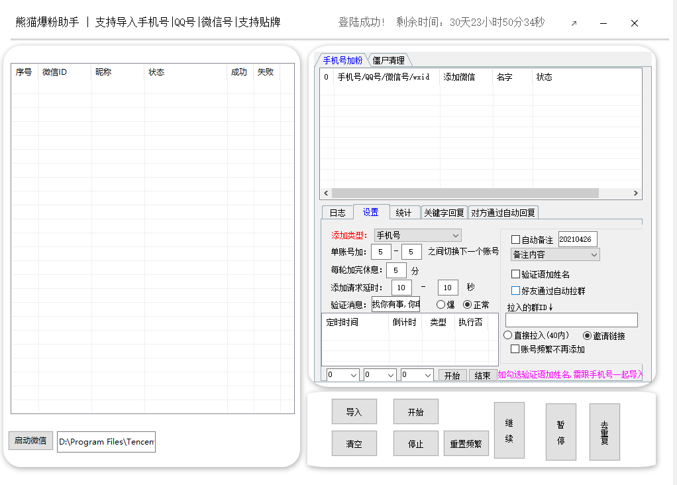
Task: Click the 类型 column header
Action: (x=439, y=322)
